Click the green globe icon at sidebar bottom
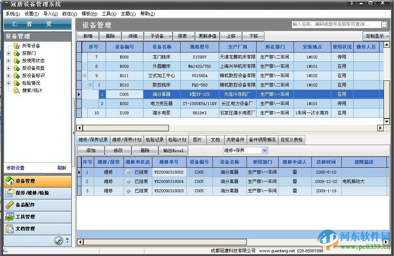The width and height of the screenshot is (394, 256). click(x=59, y=241)
